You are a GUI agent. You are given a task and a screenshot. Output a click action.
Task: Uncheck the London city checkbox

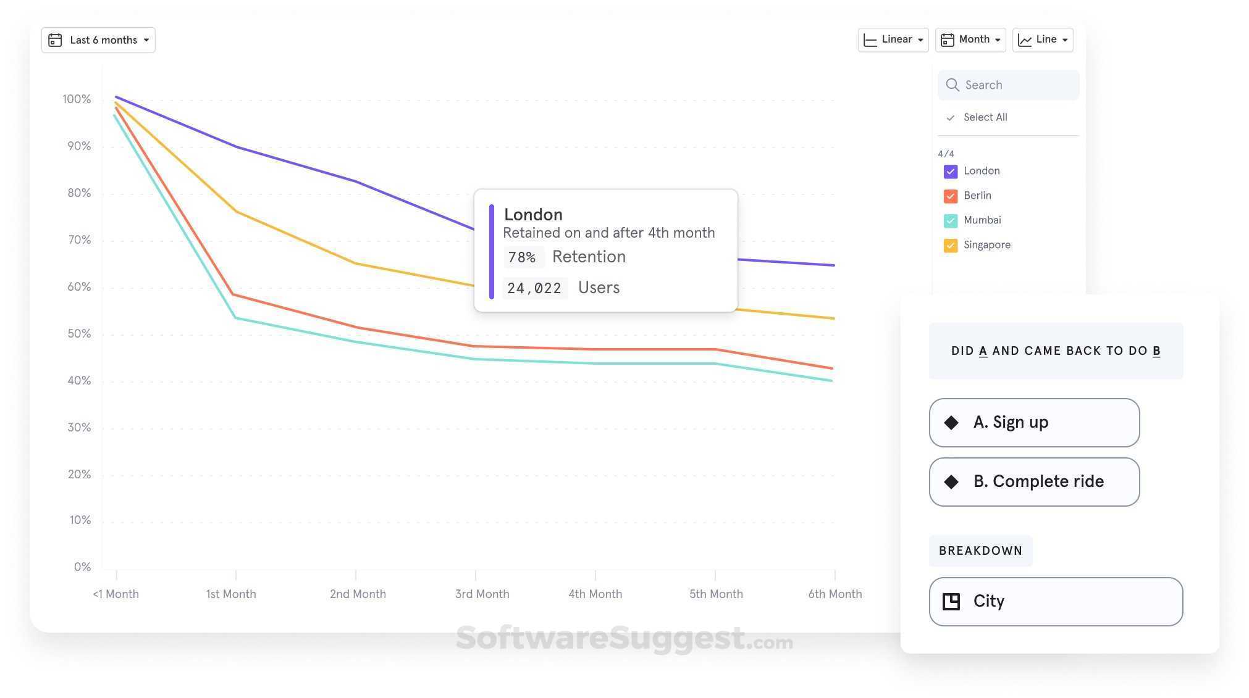click(x=950, y=171)
